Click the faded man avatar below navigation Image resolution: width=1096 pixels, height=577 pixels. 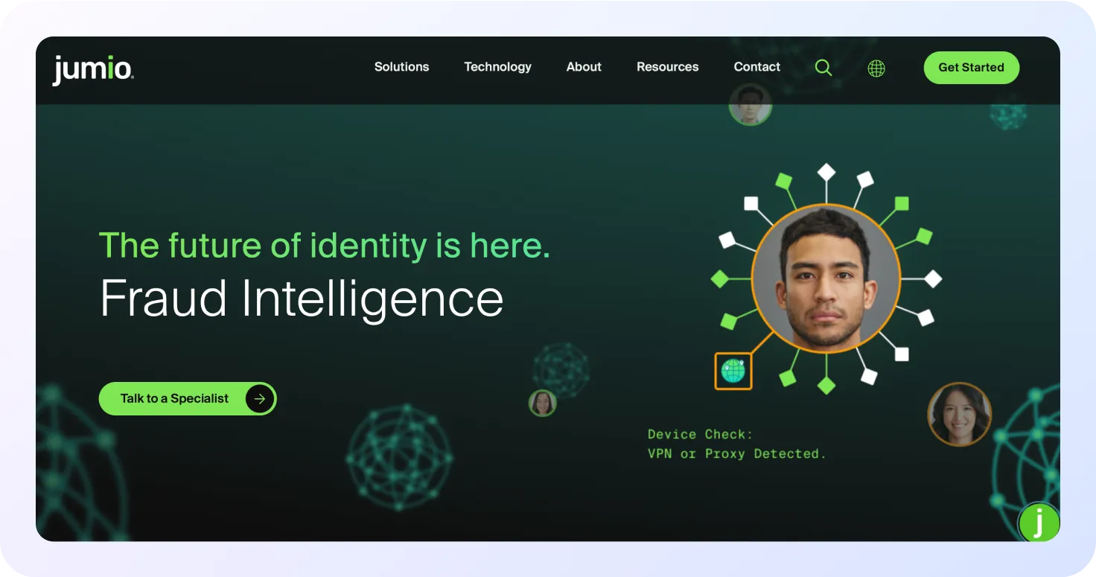(750, 104)
